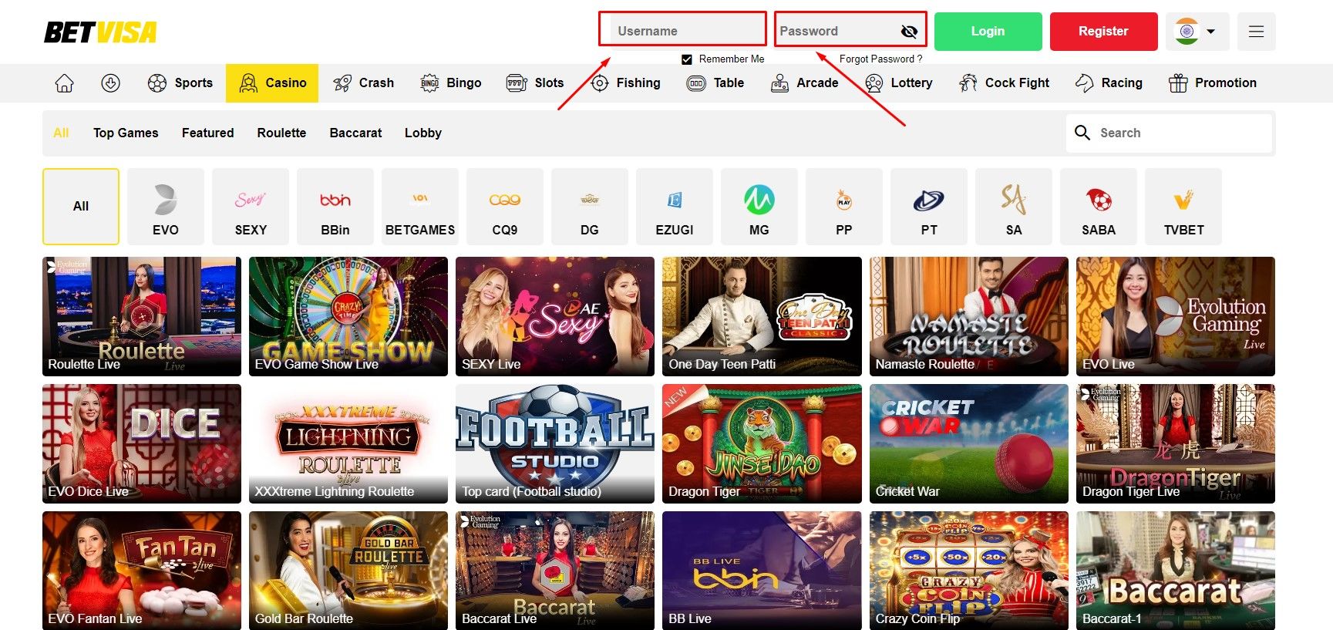Switch to the Baccarat tab

[355, 133]
